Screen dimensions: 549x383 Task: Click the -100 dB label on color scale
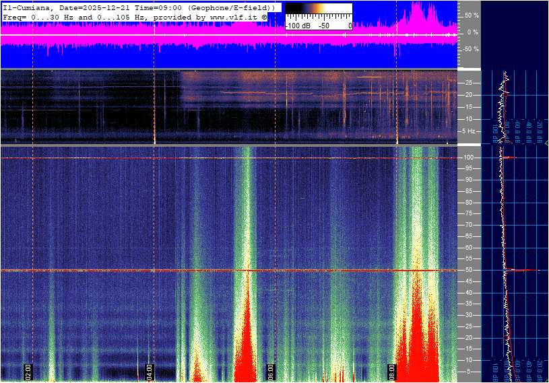297,26
